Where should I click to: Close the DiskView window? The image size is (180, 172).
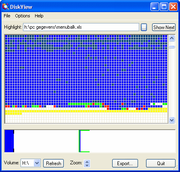[x=173, y=7]
